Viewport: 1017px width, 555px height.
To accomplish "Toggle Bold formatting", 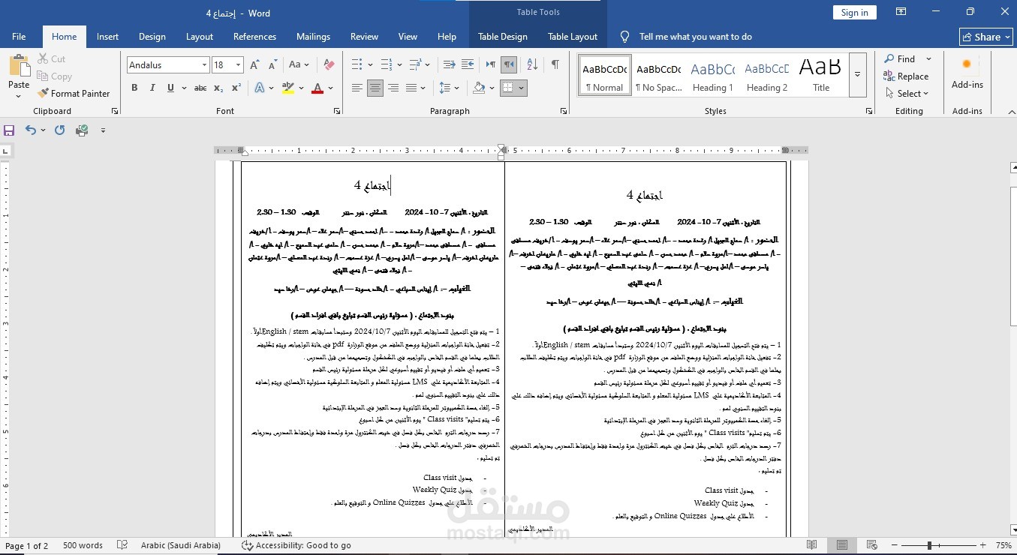I will pyautogui.click(x=134, y=88).
